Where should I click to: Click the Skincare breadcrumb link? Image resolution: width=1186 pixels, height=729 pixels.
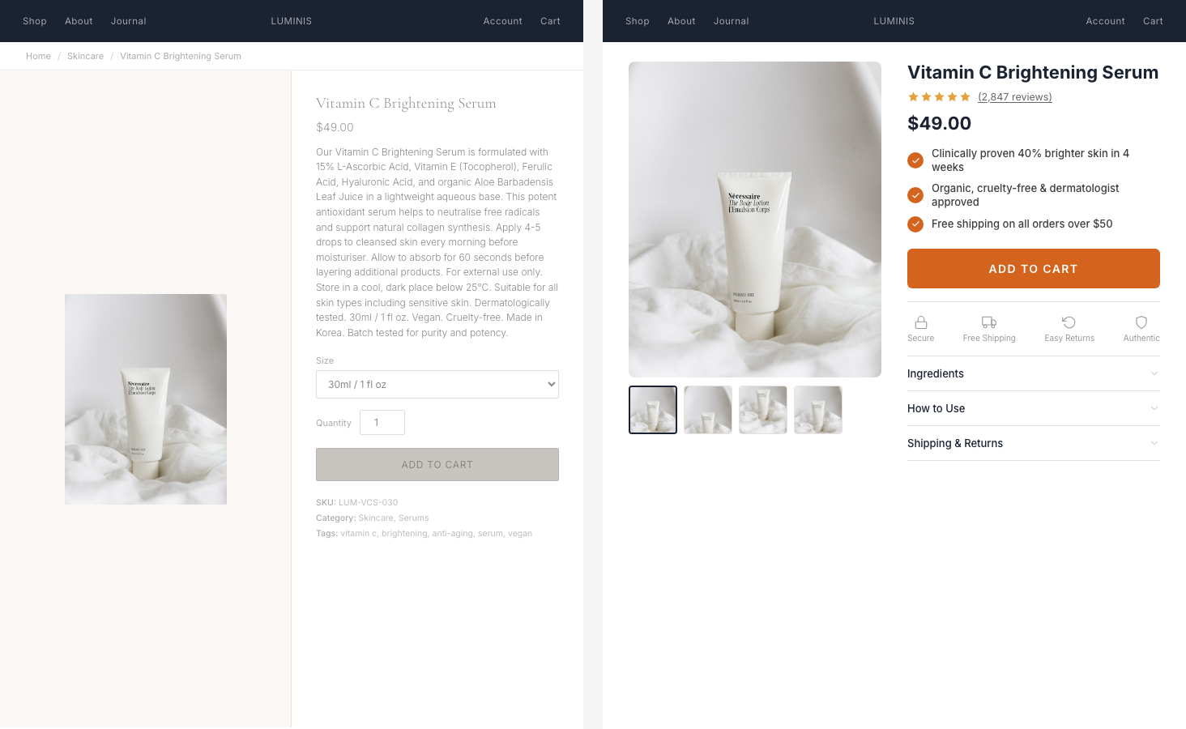85,56
